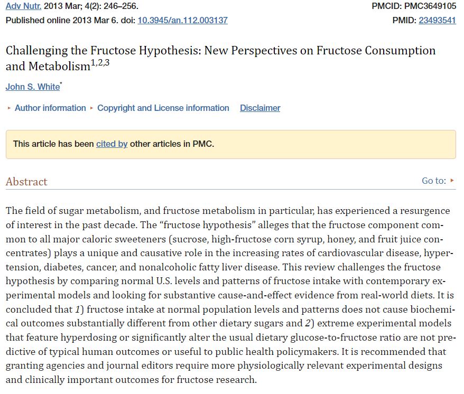This screenshot has height=394, width=464.
Task: Click the footnote superscript 1,2,3 in title
Action: click(100, 62)
